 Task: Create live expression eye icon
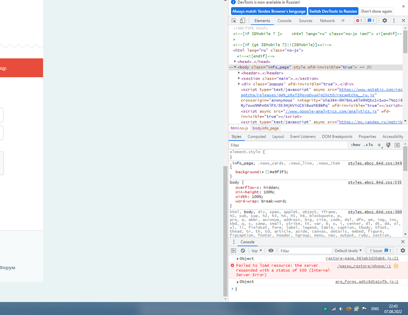pyautogui.click(x=271, y=250)
